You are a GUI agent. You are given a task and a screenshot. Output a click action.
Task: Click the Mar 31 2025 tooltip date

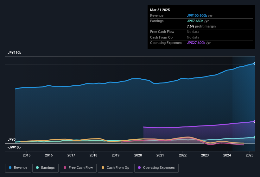160,10
